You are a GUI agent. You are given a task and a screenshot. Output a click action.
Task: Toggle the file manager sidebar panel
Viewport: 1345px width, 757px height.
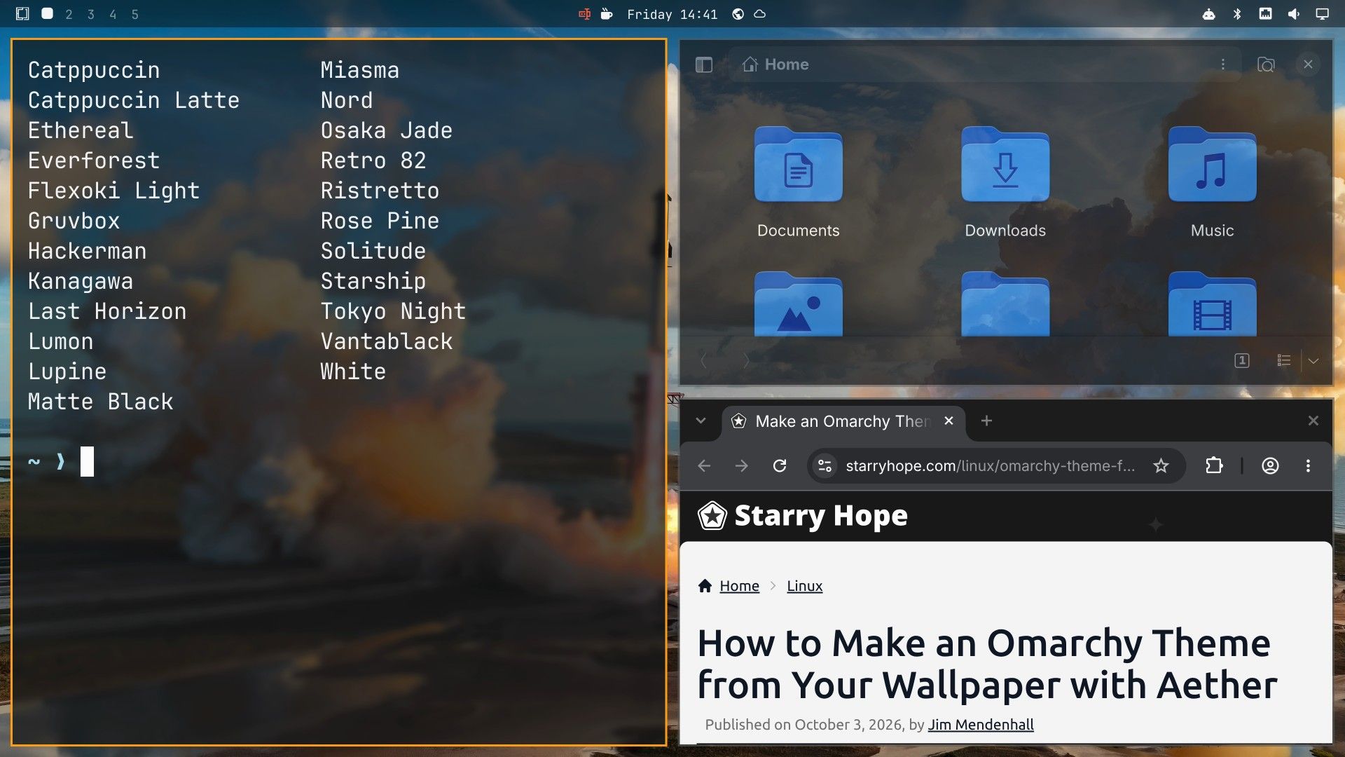click(703, 64)
